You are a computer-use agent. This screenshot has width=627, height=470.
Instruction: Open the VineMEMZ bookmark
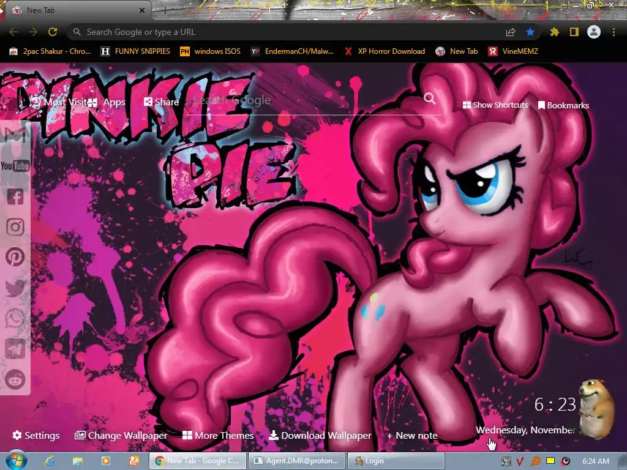tap(513, 51)
